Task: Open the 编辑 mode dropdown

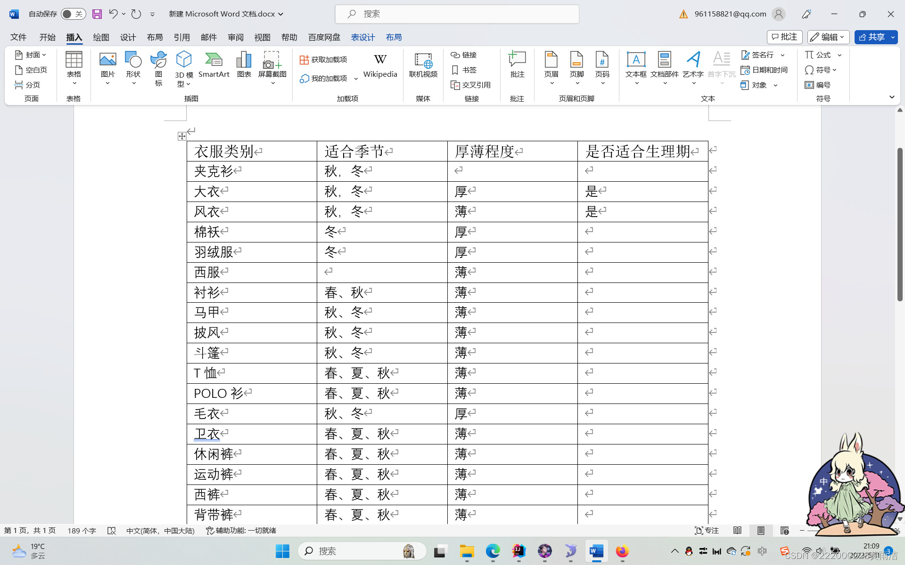Action: point(828,37)
